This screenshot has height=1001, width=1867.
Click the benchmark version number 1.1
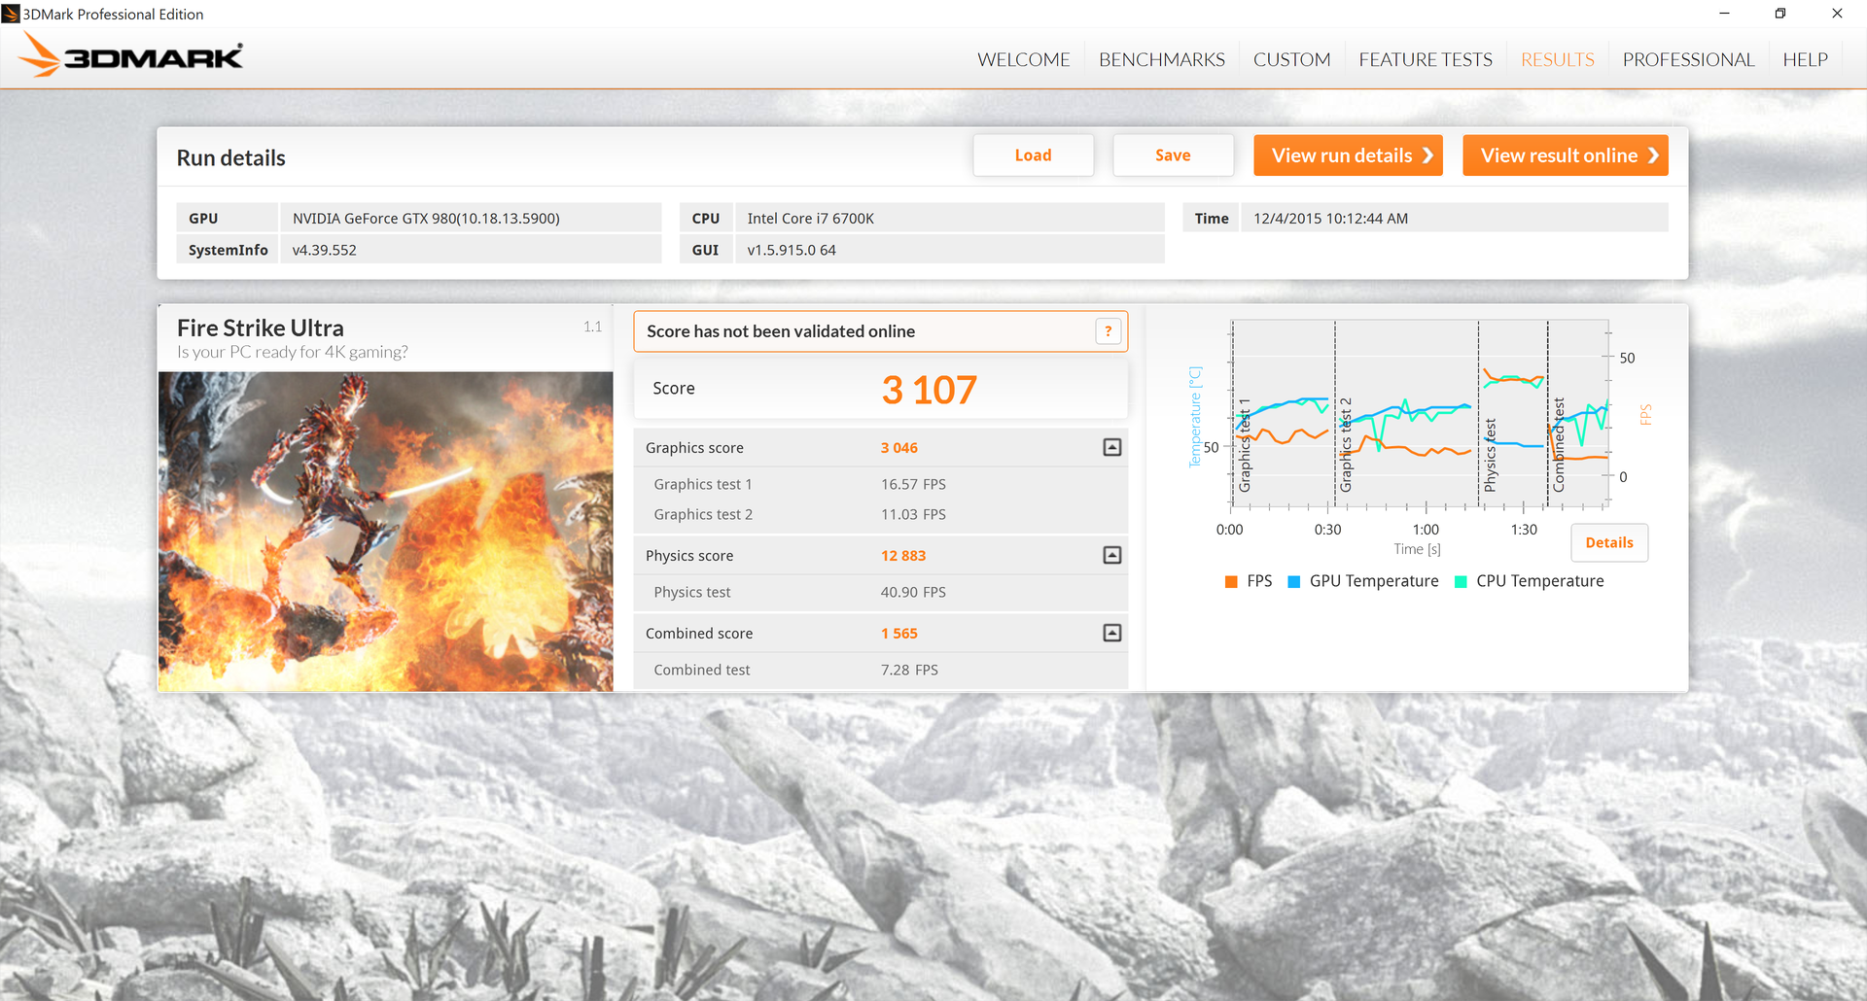592,327
